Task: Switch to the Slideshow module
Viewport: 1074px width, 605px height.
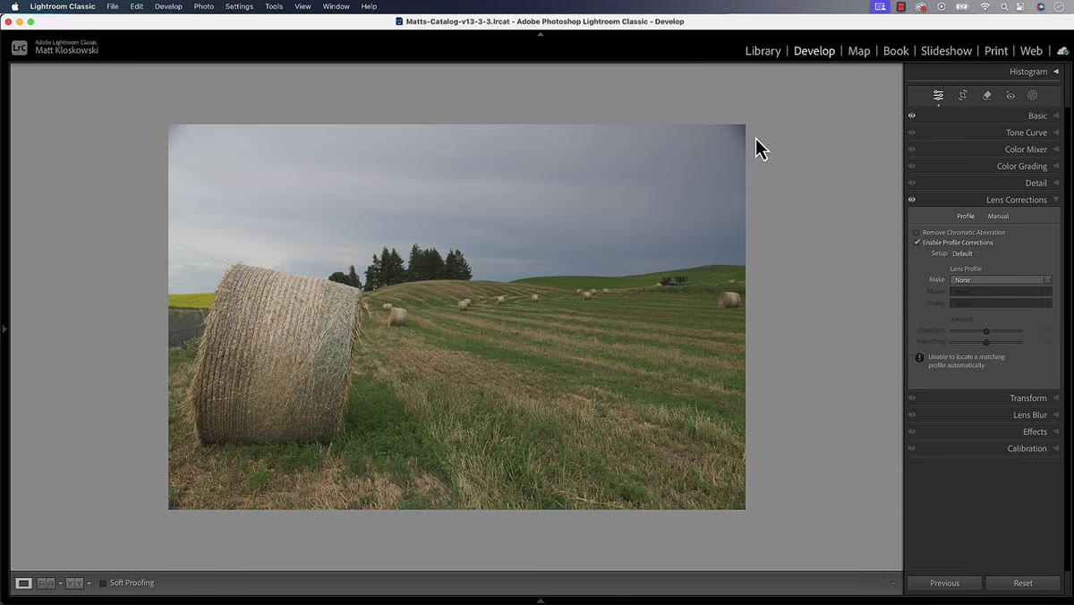Action: pos(946,51)
